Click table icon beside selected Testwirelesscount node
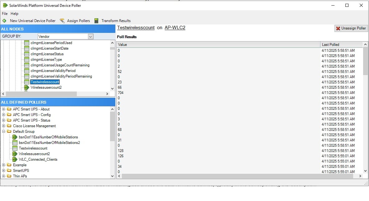Viewport: 369px width, 201px height. pos(27,82)
